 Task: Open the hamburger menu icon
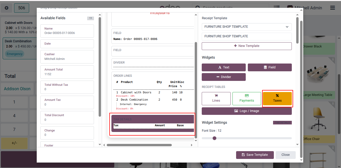click(x=332, y=8)
